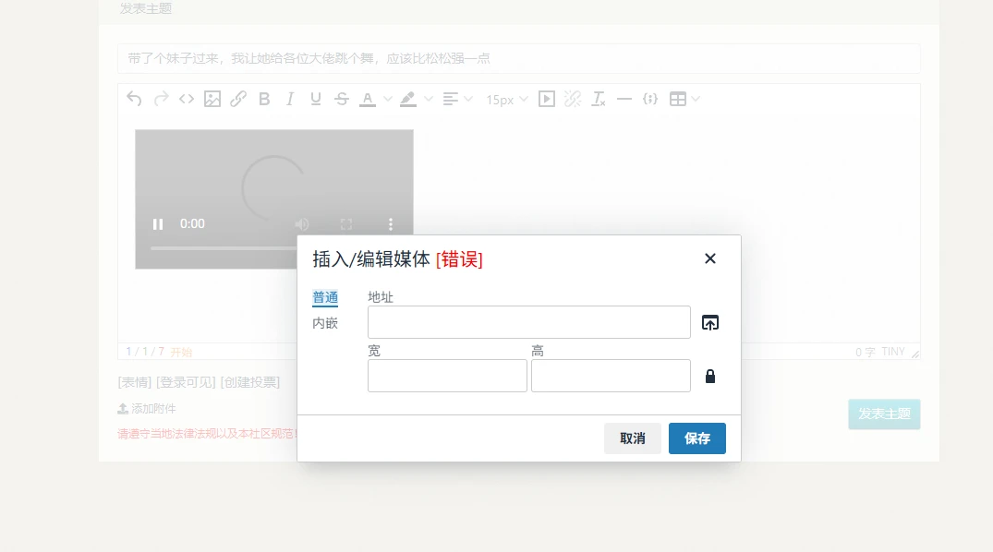Click the insert link toolbar icon
This screenshot has height=552, width=993.
[238, 99]
